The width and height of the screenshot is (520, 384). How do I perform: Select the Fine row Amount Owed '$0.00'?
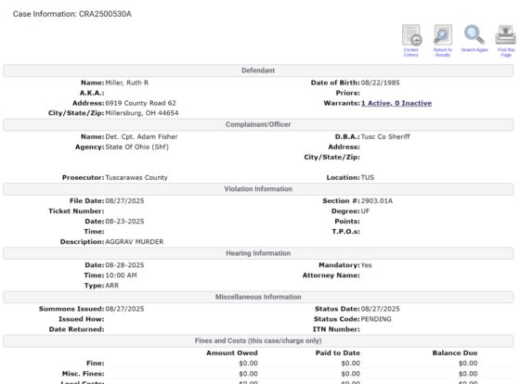(249, 363)
